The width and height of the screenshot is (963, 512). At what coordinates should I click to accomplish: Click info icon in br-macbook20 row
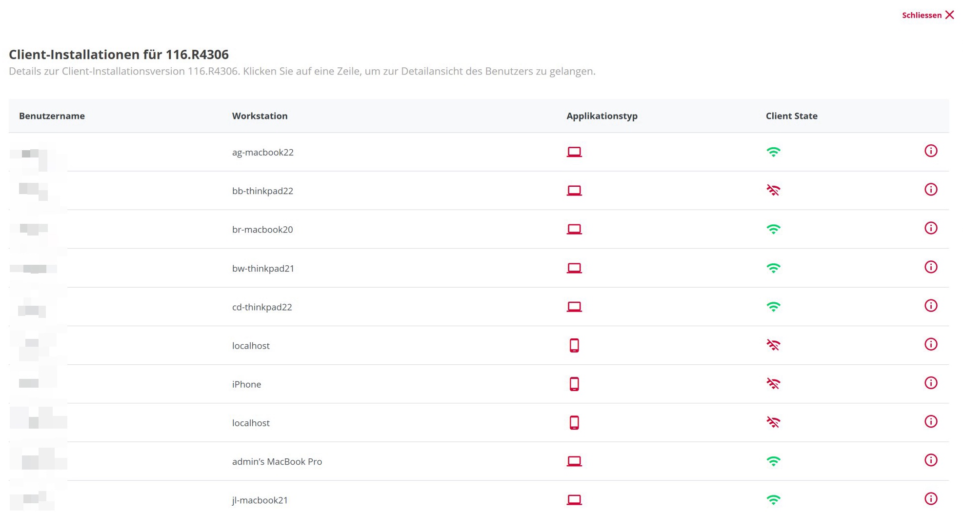tap(930, 228)
